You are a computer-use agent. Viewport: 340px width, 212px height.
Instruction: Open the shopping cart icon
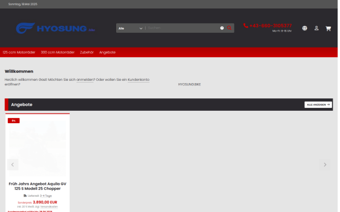click(328, 28)
